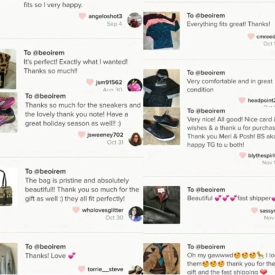The image size is (275, 275).
Task: Open the wholovesglitter username link
Action: [102, 210]
